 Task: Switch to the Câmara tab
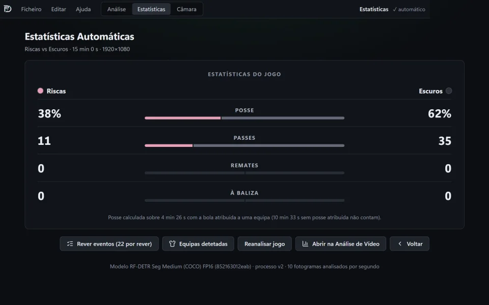pyautogui.click(x=186, y=9)
